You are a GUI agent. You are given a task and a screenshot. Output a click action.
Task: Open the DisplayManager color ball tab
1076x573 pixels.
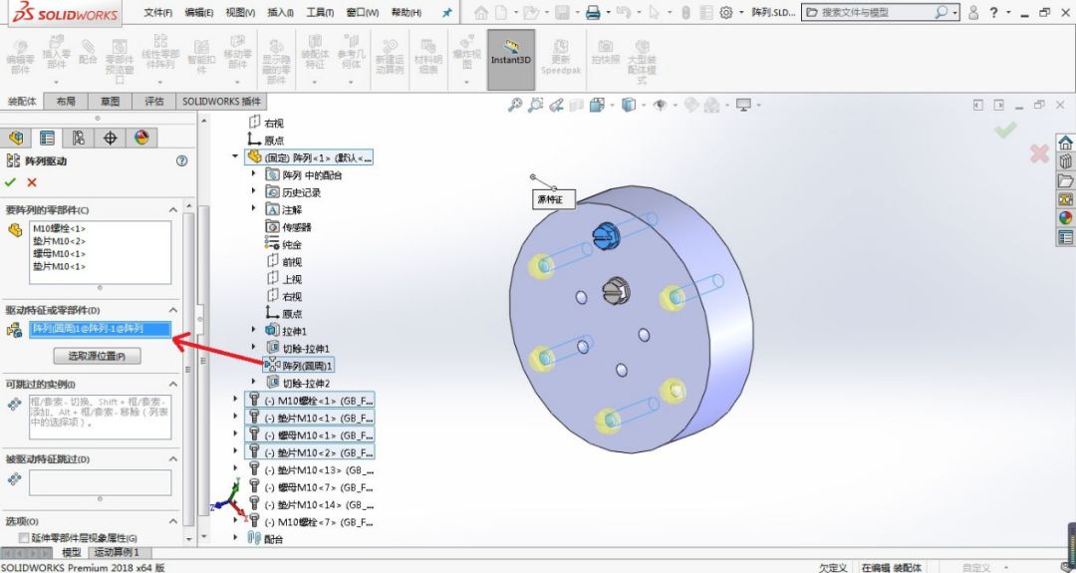tap(141, 138)
